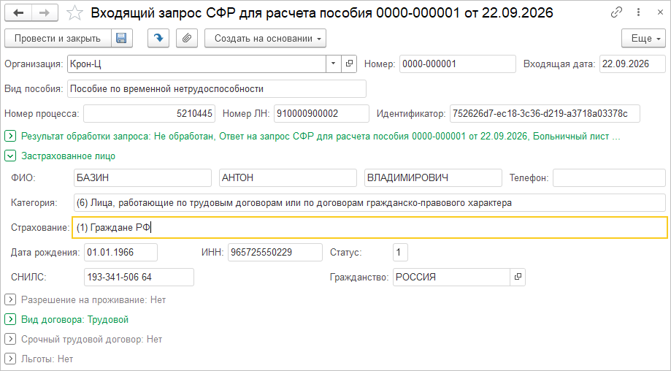Viewport: 671px width, 371px height.
Task: Click Дата рождения field 01.01.1966
Action: click(120, 252)
